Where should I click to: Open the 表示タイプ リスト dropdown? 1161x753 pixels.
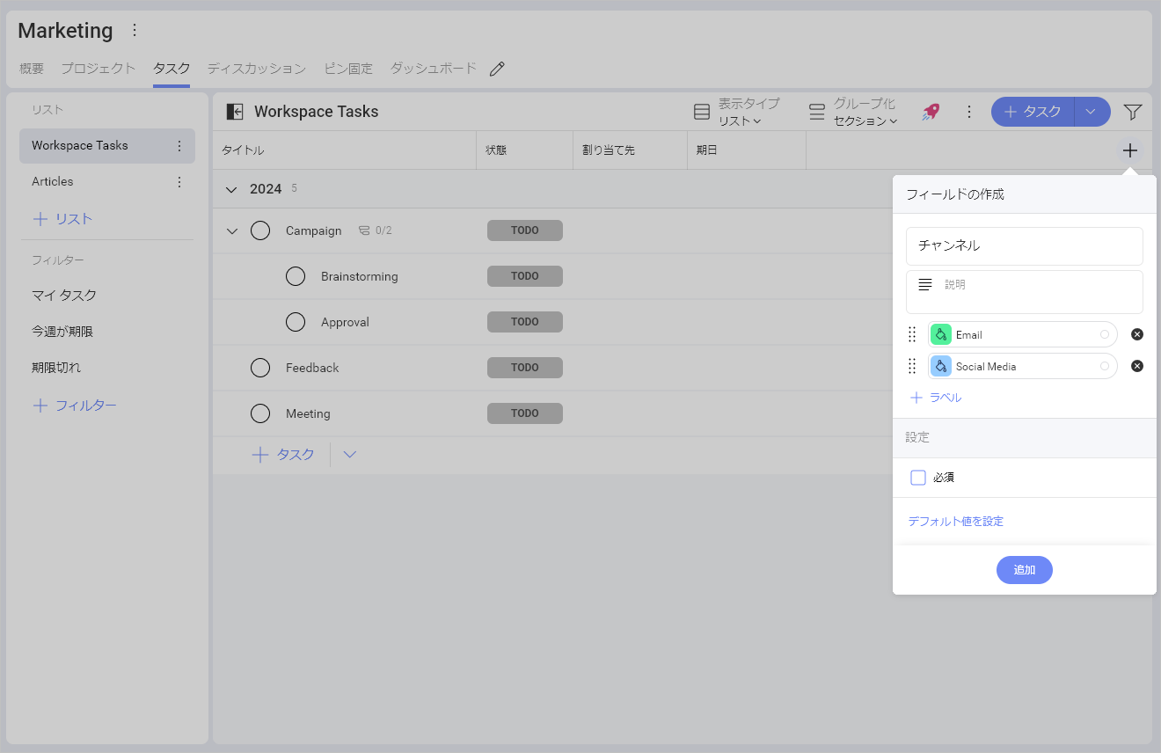click(740, 121)
